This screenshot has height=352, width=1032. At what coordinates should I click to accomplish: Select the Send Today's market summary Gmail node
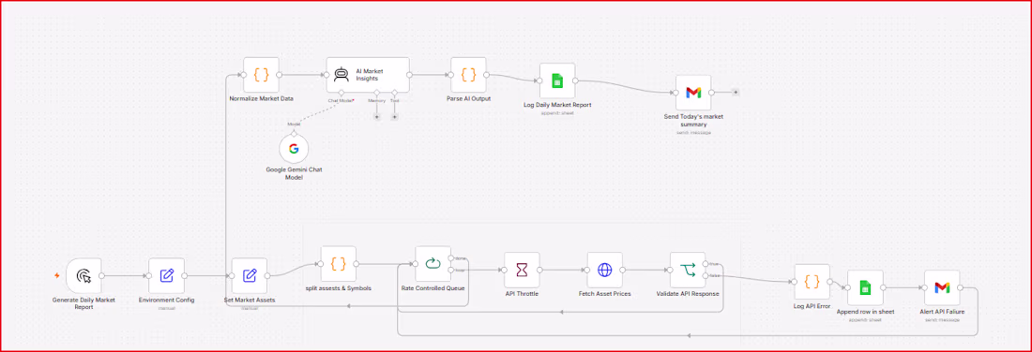pyautogui.click(x=693, y=93)
